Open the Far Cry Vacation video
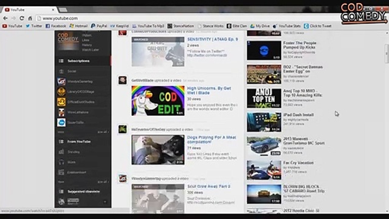Image resolution: width=389 pixels, height=219 pixels. click(298, 163)
